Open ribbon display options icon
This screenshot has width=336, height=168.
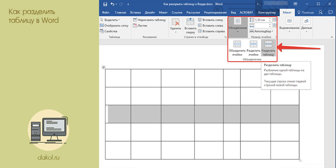pyautogui.click(x=295, y=4)
